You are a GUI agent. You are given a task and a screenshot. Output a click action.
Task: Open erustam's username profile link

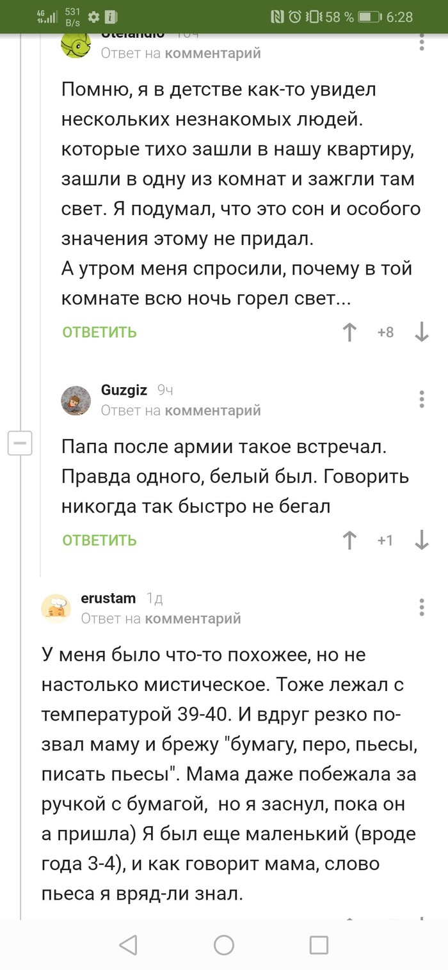pyautogui.click(x=108, y=598)
